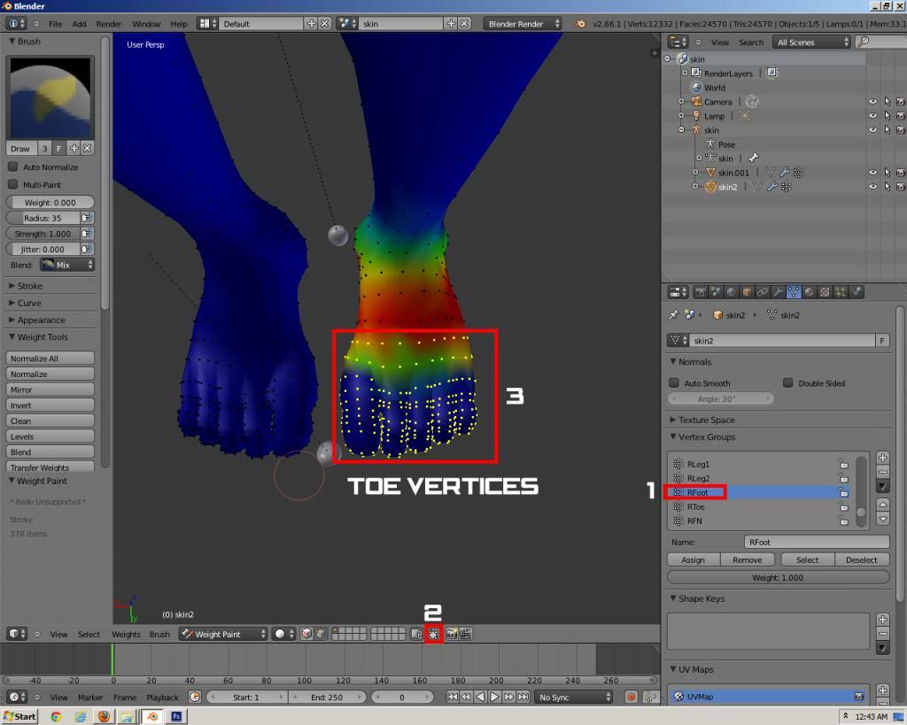Toggle the pin icon in properties panel

pyautogui.click(x=673, y=315)
